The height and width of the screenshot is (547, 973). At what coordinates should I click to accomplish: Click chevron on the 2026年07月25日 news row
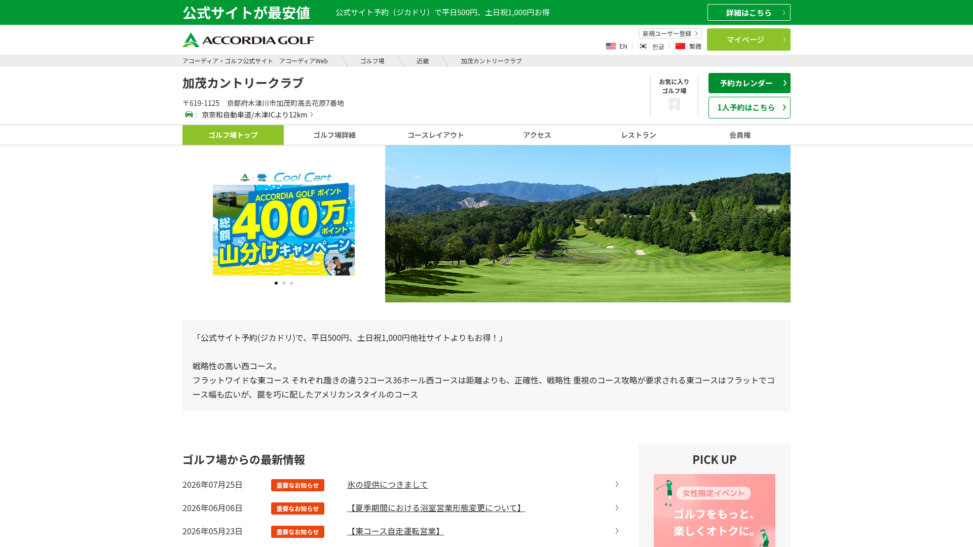(x=617, y=484)
